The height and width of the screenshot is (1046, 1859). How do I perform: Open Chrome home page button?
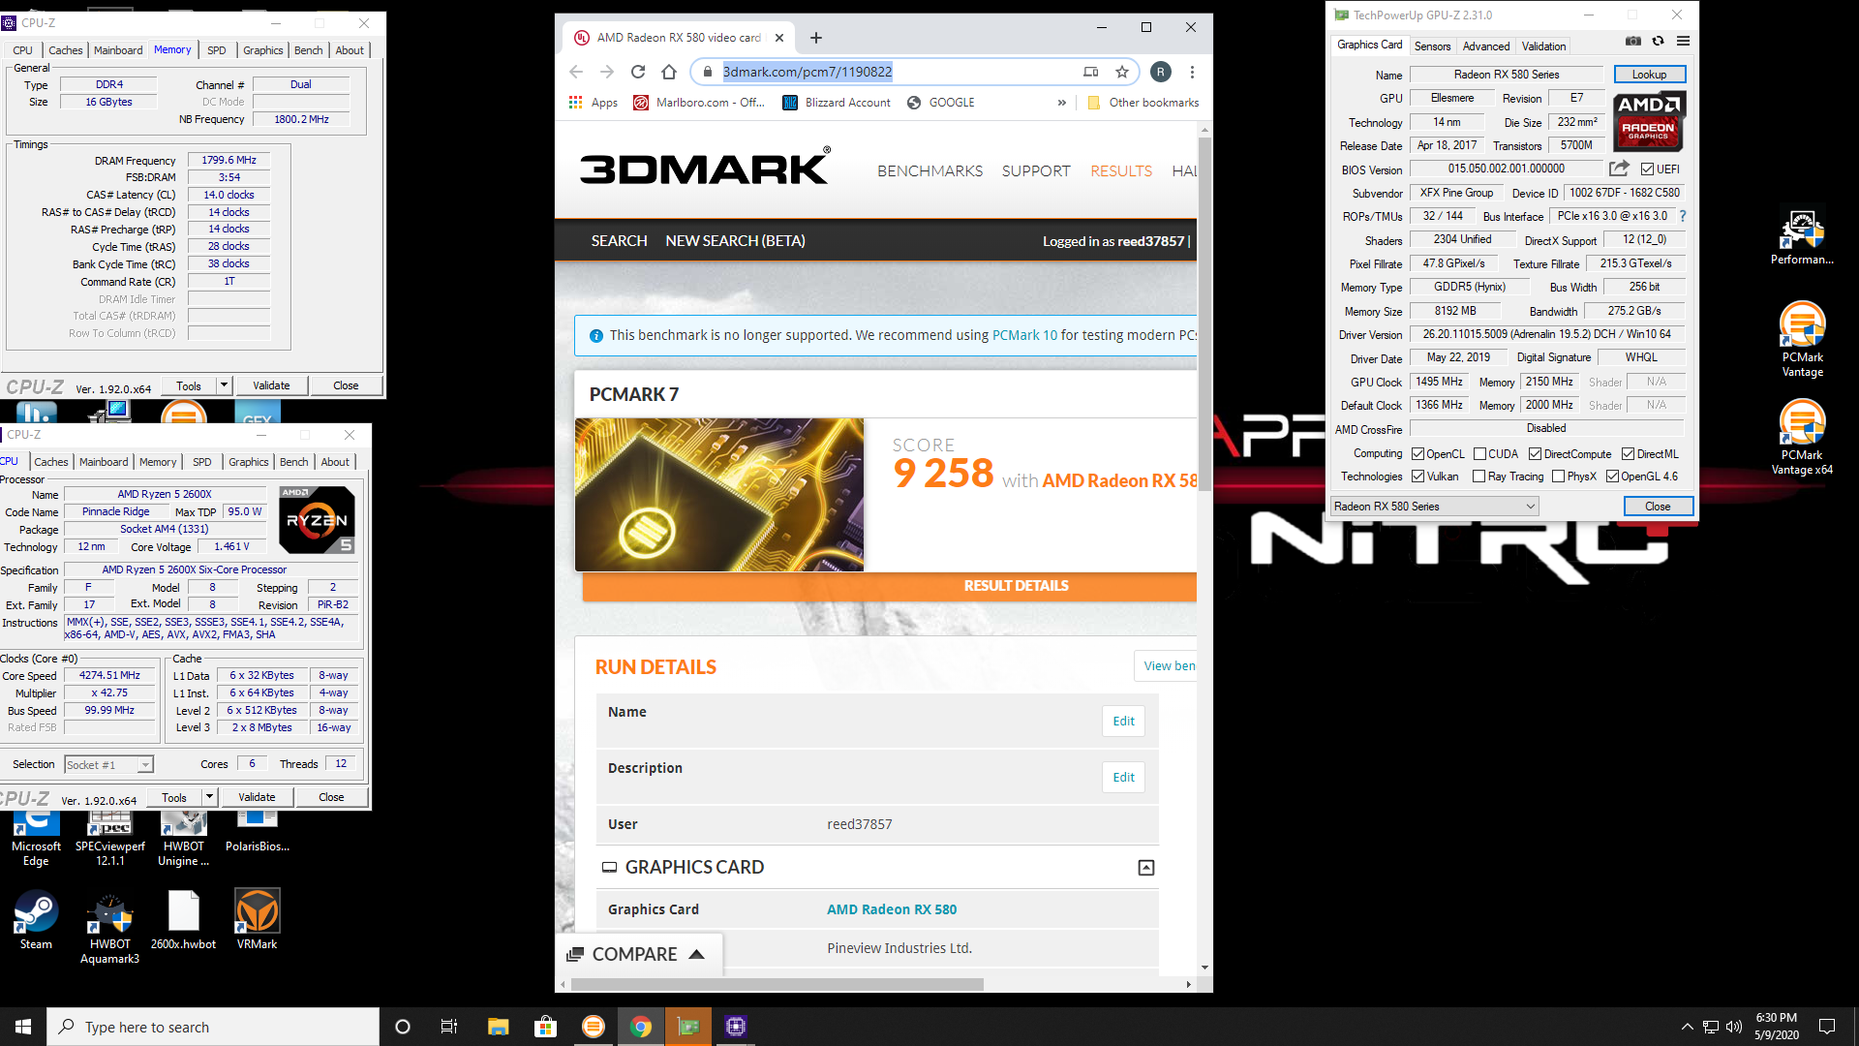(x=669, y=72)
